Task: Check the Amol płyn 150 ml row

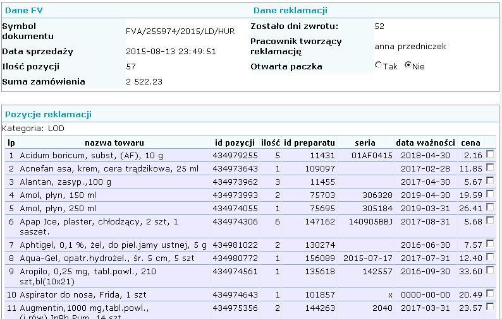Action: pyautogui.click(x=490, y=194)
